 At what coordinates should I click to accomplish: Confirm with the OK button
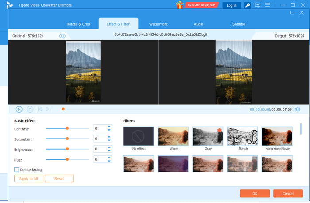click(x=255, y=194)
